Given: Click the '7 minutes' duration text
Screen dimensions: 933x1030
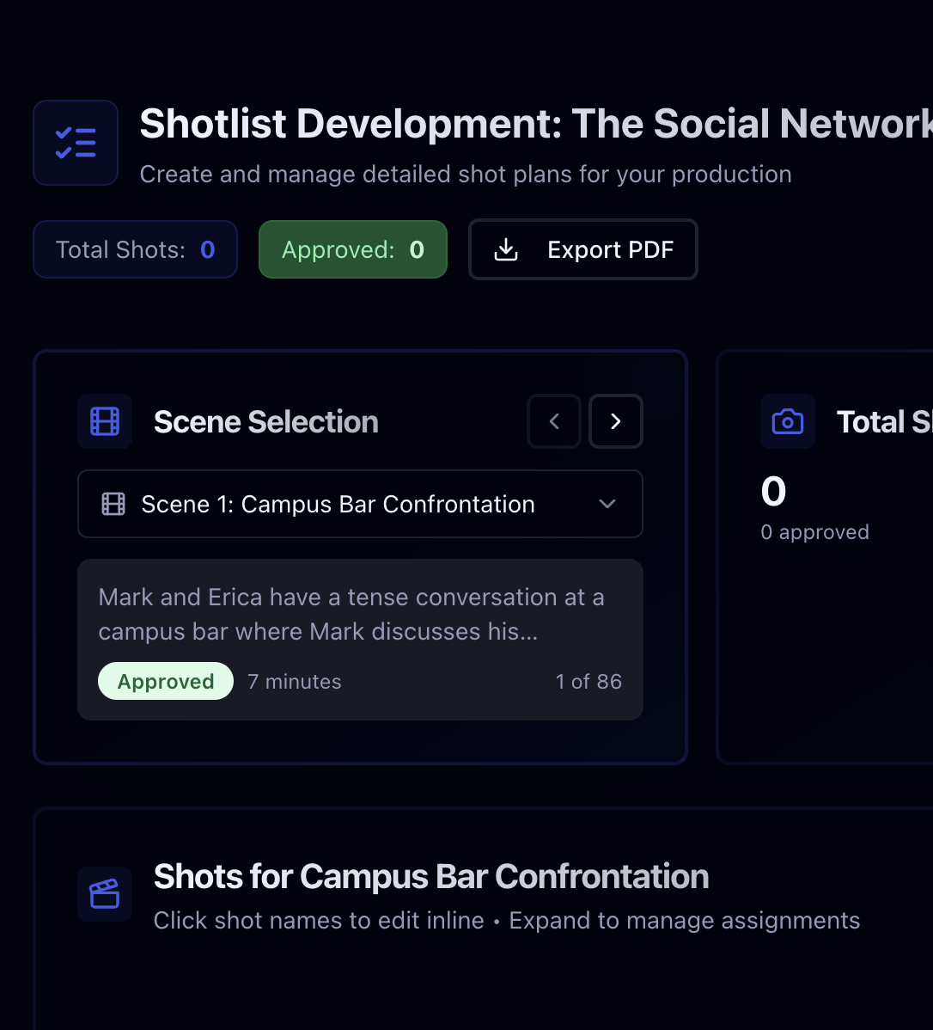Looking at the screenshot, I should (294, 681).
